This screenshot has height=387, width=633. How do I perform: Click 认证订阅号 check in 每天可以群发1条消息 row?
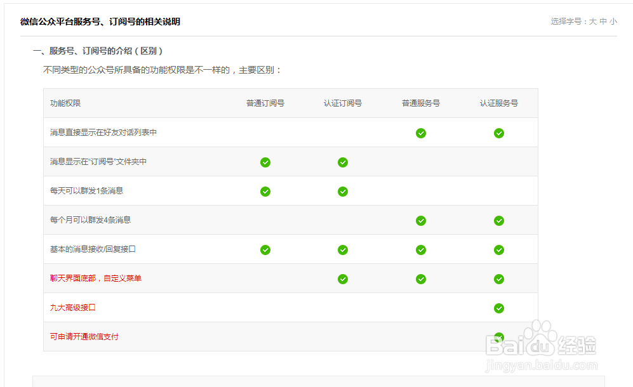pos(343,192)
